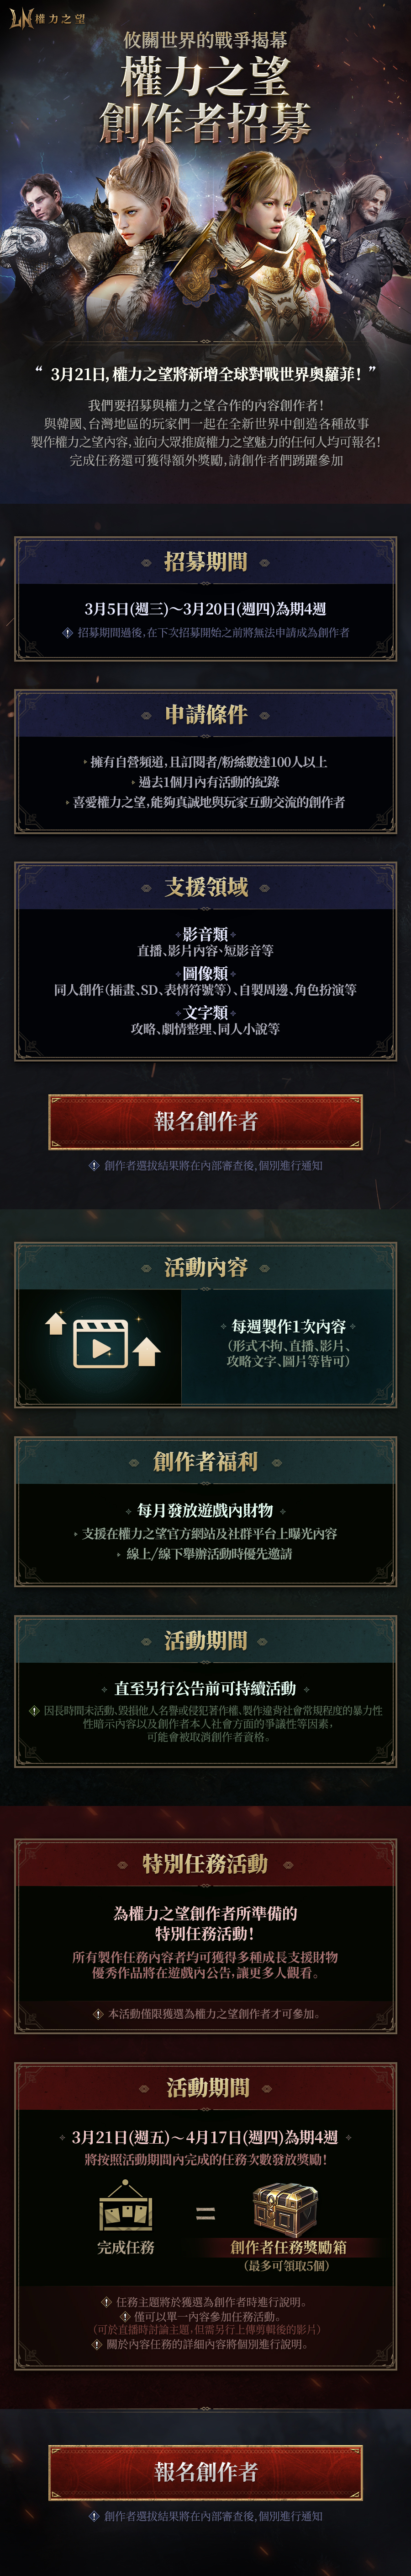Click the 創作者任務獎勵箱 treasure chest icon

pos(285,2208)
